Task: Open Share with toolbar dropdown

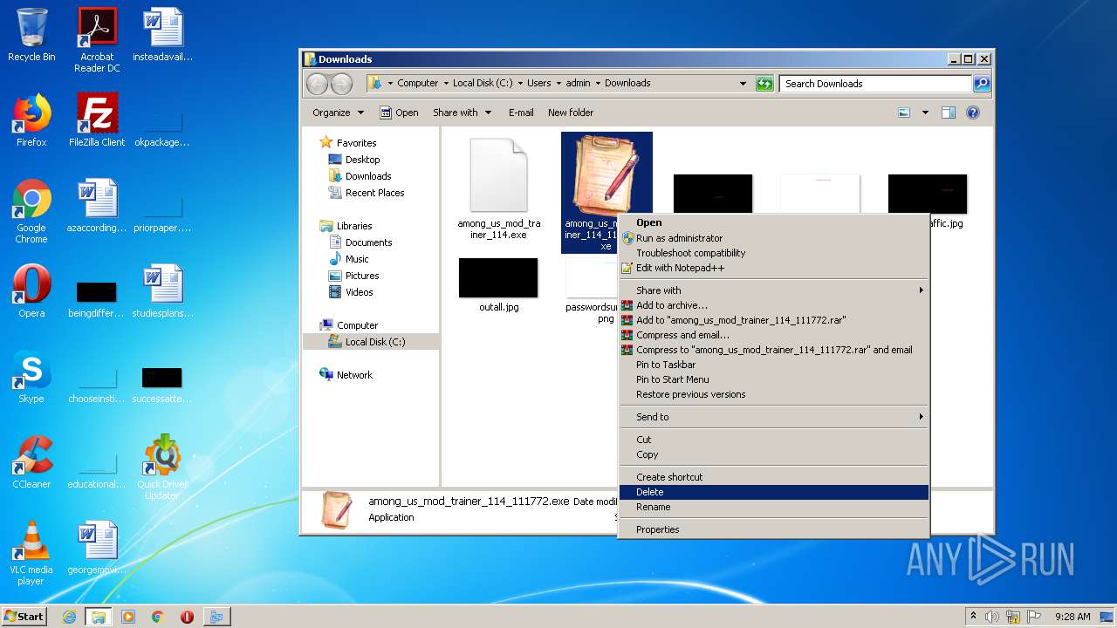Action: pyautogui.click(x=462, y=113)
